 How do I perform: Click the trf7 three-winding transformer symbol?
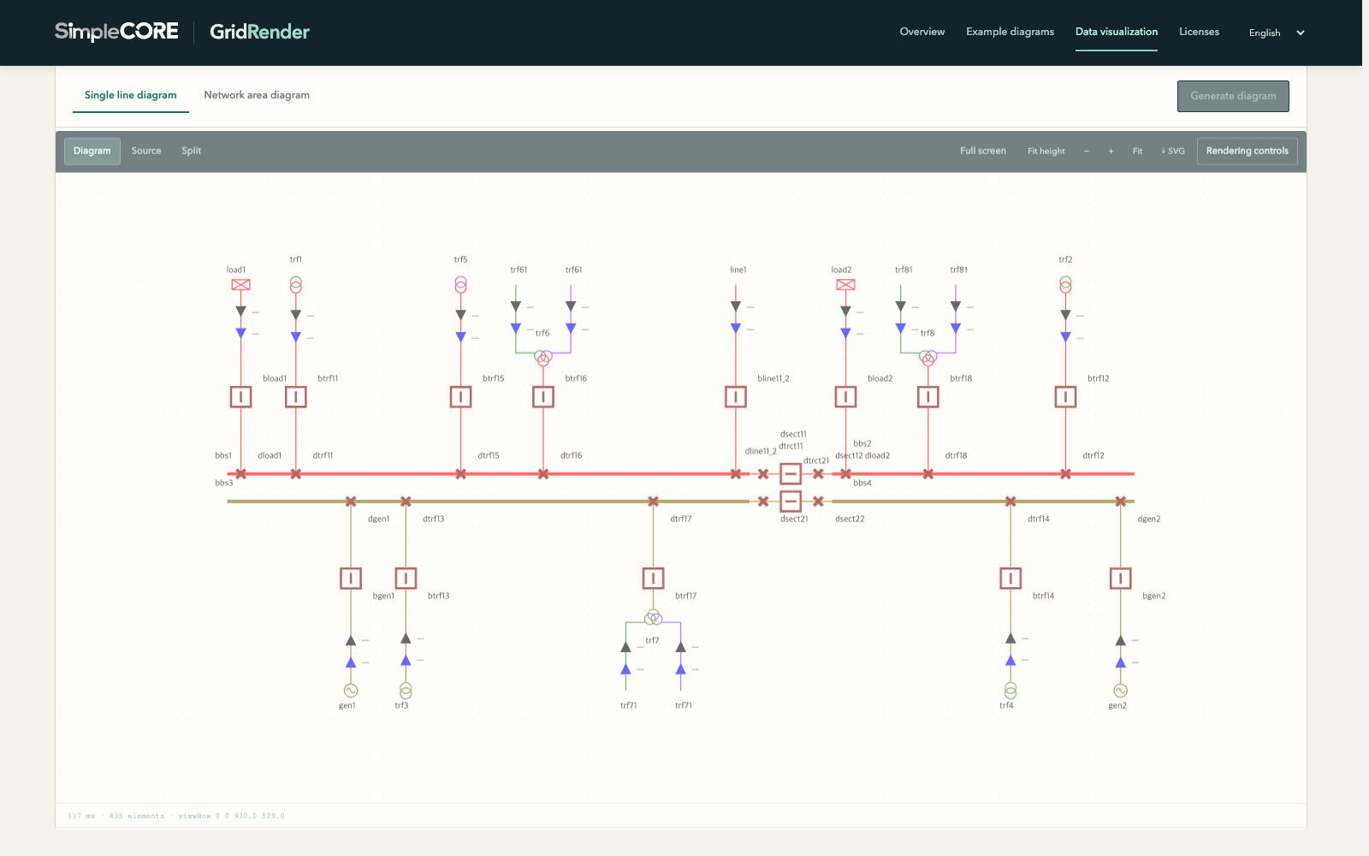tap(653, 617)
